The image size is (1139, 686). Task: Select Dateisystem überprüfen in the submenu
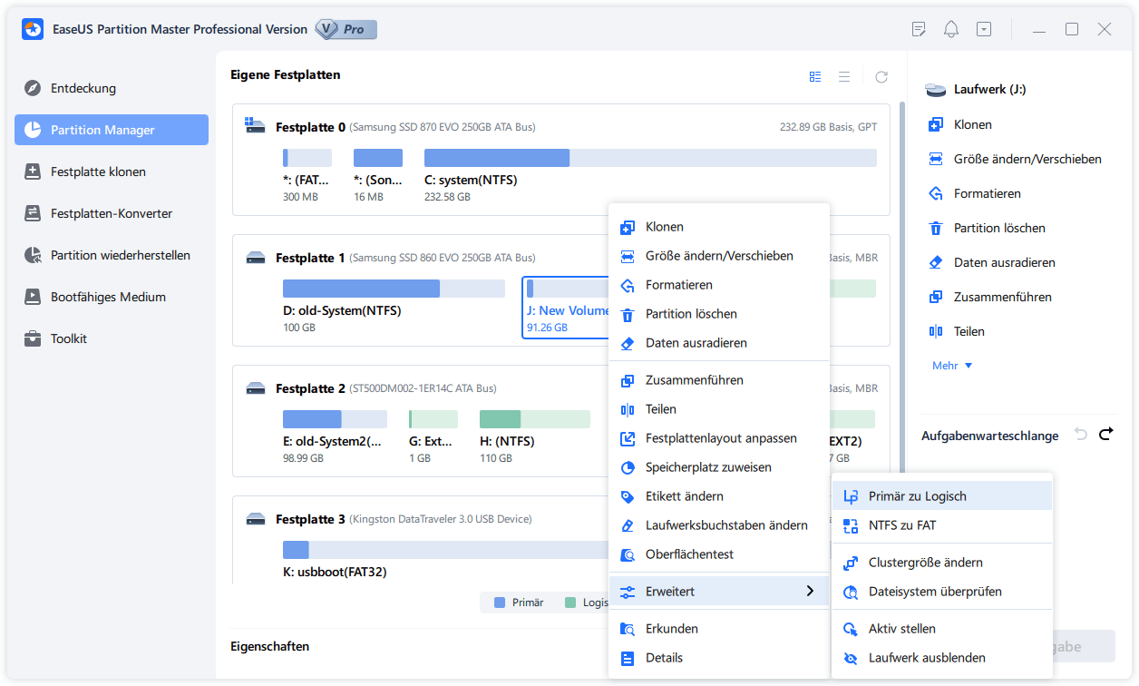(x=942, y=592)
